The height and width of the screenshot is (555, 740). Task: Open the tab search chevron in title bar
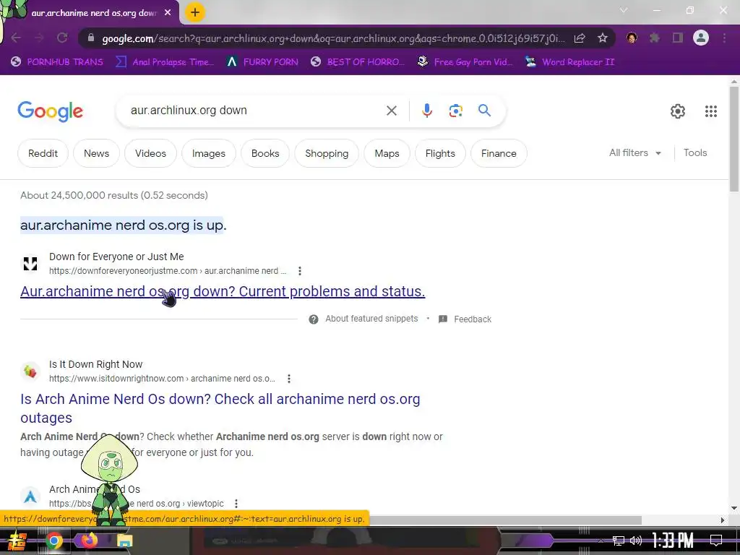[624, 10]
